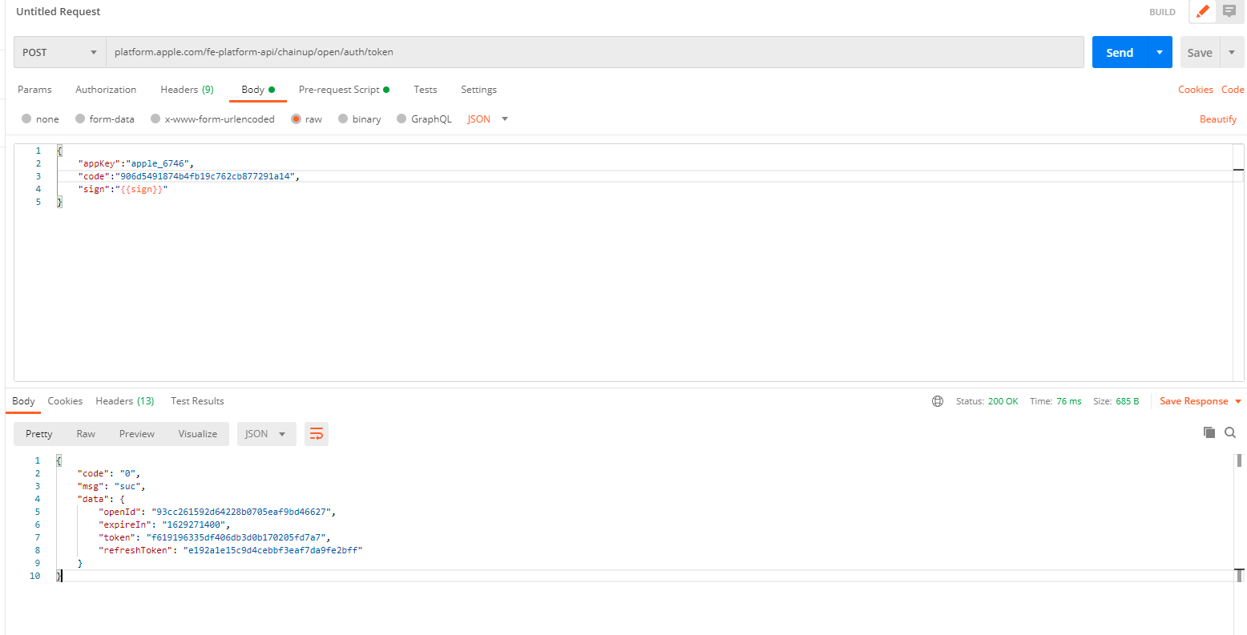Open the request body JSON type dropdown

click(x=488, y=119)
